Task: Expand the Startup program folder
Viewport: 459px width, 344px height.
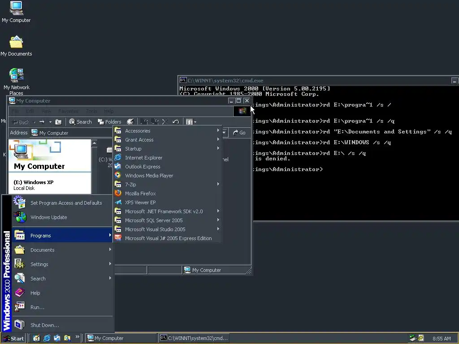Action: click(167, 149)
